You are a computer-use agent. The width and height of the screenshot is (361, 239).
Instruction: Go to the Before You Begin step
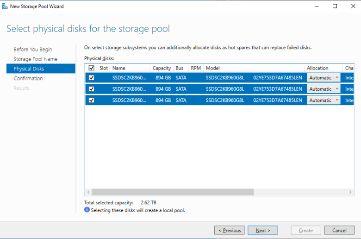(33, 49)
